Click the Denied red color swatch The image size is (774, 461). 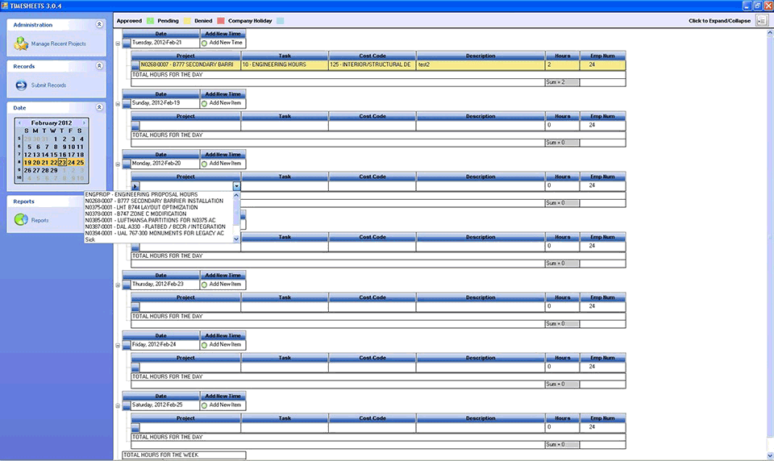click(x=221, y=21)
